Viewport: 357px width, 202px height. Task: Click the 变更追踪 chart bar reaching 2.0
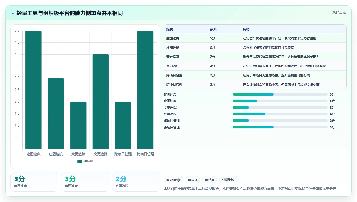pyautogui.click(x=78, y=126)
